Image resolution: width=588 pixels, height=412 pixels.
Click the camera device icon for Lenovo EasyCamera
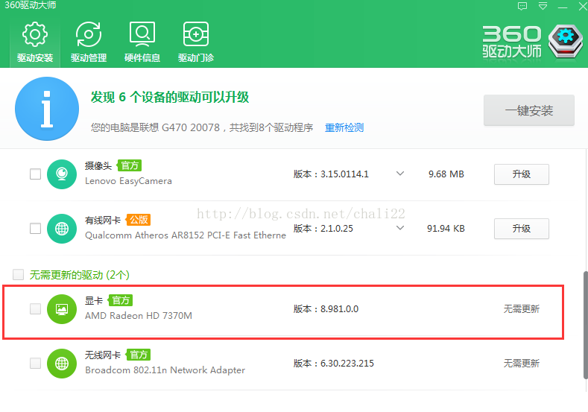62,174
